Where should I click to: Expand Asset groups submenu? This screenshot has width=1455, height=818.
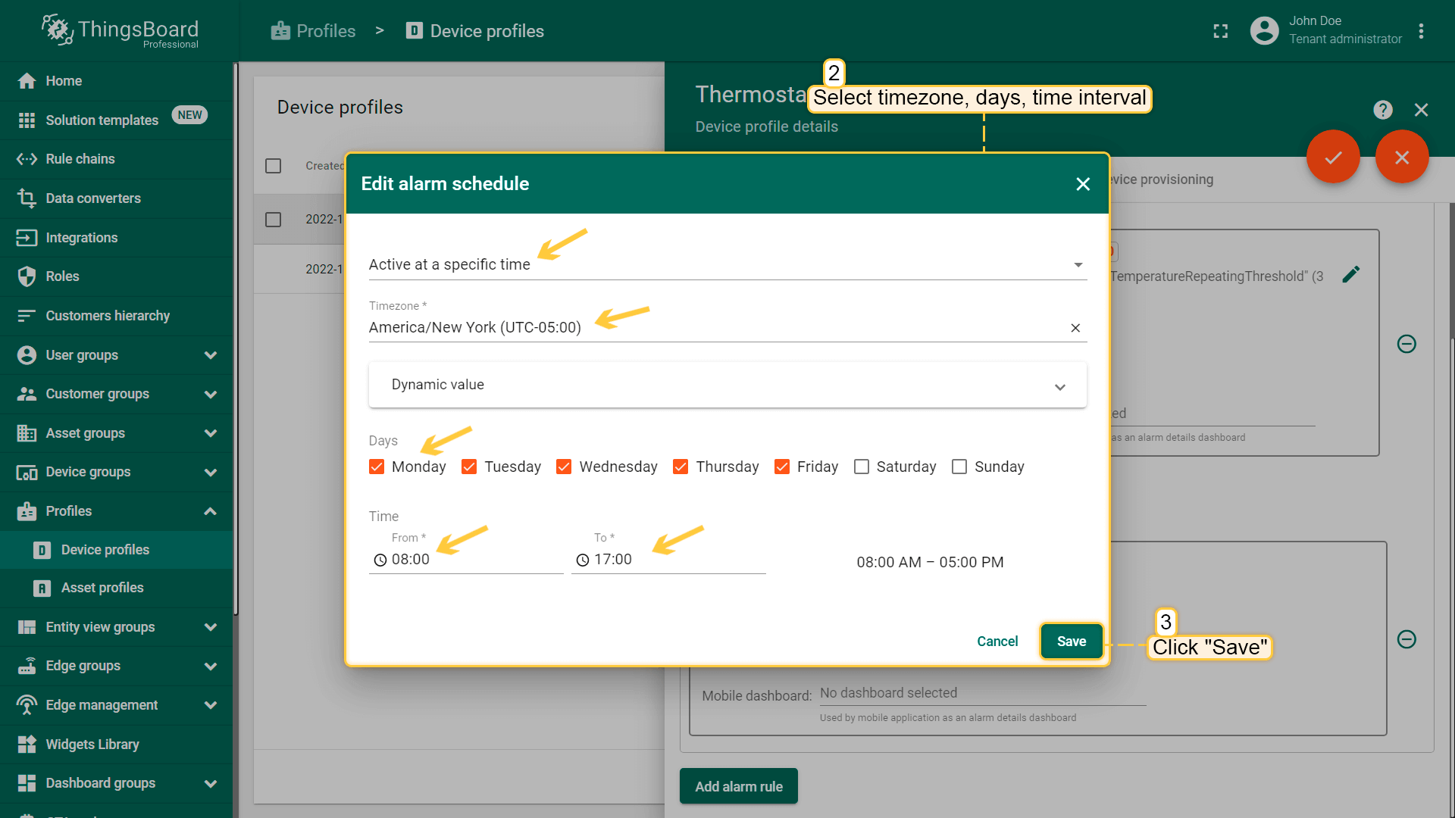click(211, 433)
